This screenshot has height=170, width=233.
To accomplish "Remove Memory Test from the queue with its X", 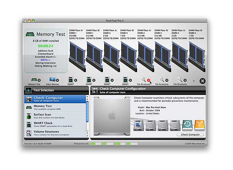I will (39, 80).
